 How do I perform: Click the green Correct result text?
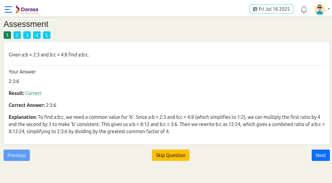33,93
